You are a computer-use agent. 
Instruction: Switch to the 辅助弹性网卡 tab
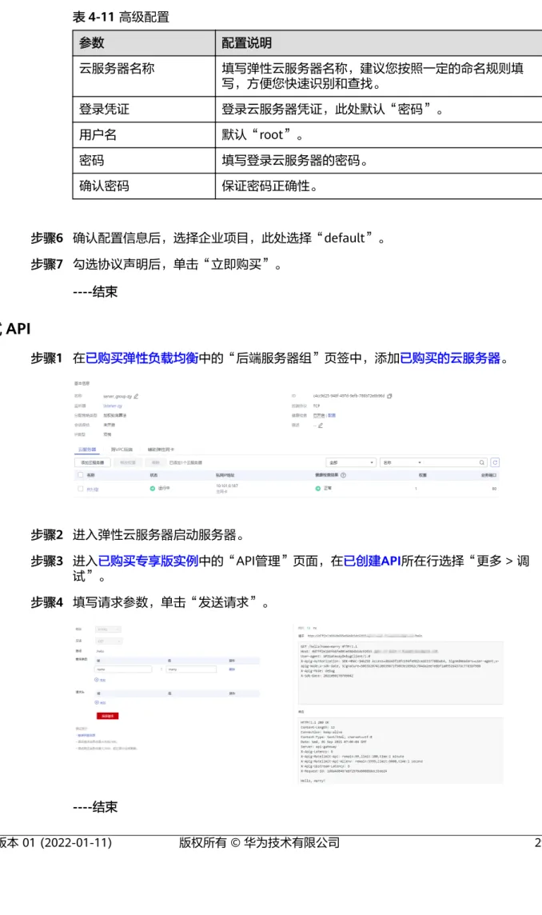(161, 450)
